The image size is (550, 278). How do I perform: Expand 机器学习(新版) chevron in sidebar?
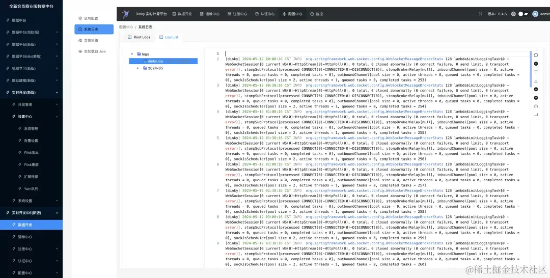(x=57, y=68)
